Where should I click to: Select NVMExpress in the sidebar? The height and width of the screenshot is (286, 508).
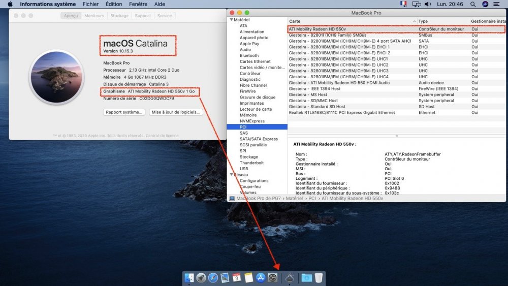252,121
